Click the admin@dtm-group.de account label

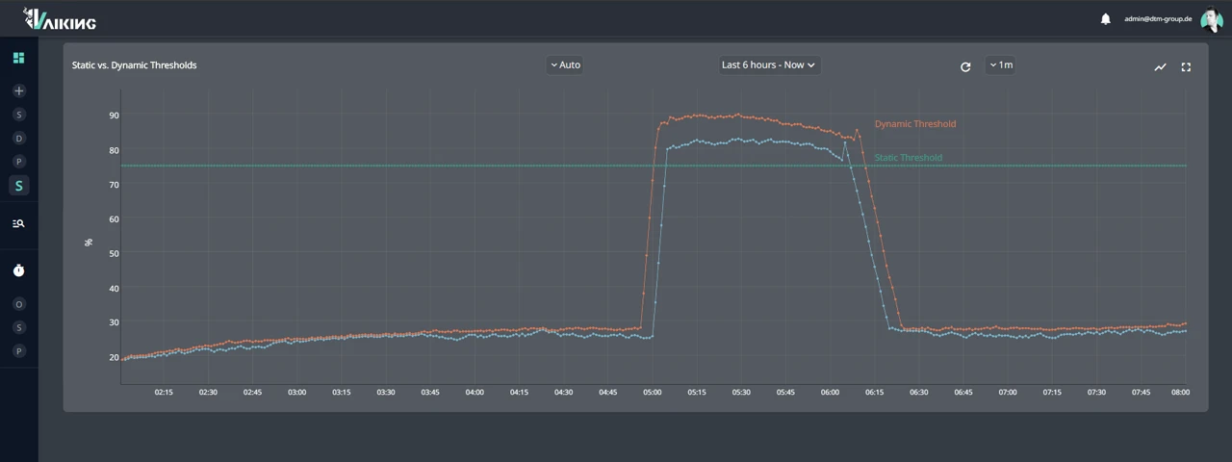(1158, 19)
